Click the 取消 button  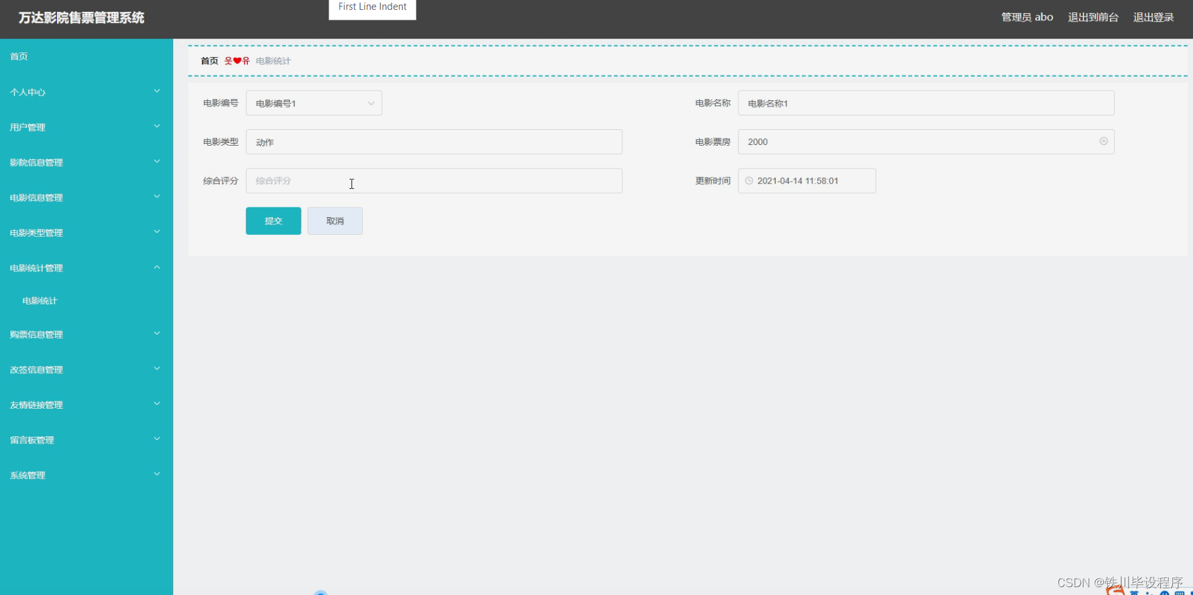click(335, 221)
